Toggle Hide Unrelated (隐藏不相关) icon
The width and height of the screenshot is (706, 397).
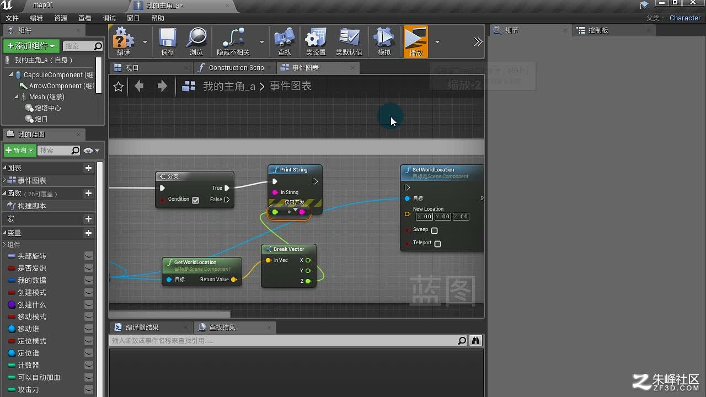pyautogui.click(x=233, y=39)
